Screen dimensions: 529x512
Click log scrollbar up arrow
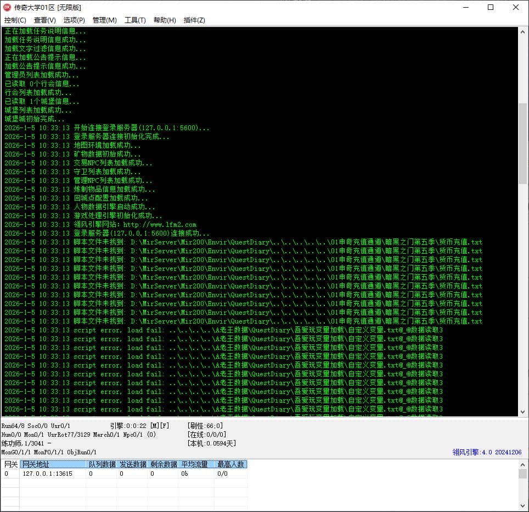tap(522, 32)
